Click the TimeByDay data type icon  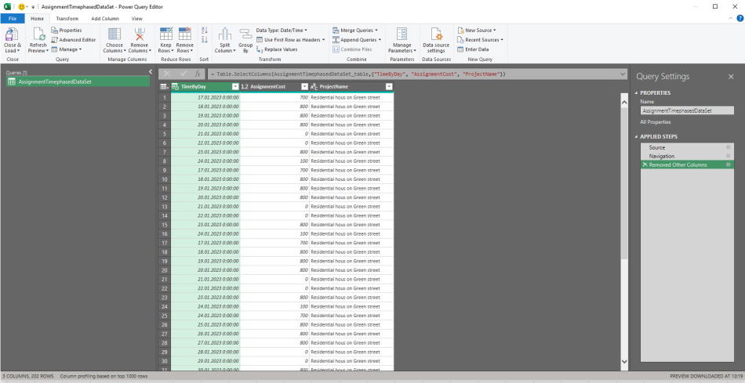176,87
